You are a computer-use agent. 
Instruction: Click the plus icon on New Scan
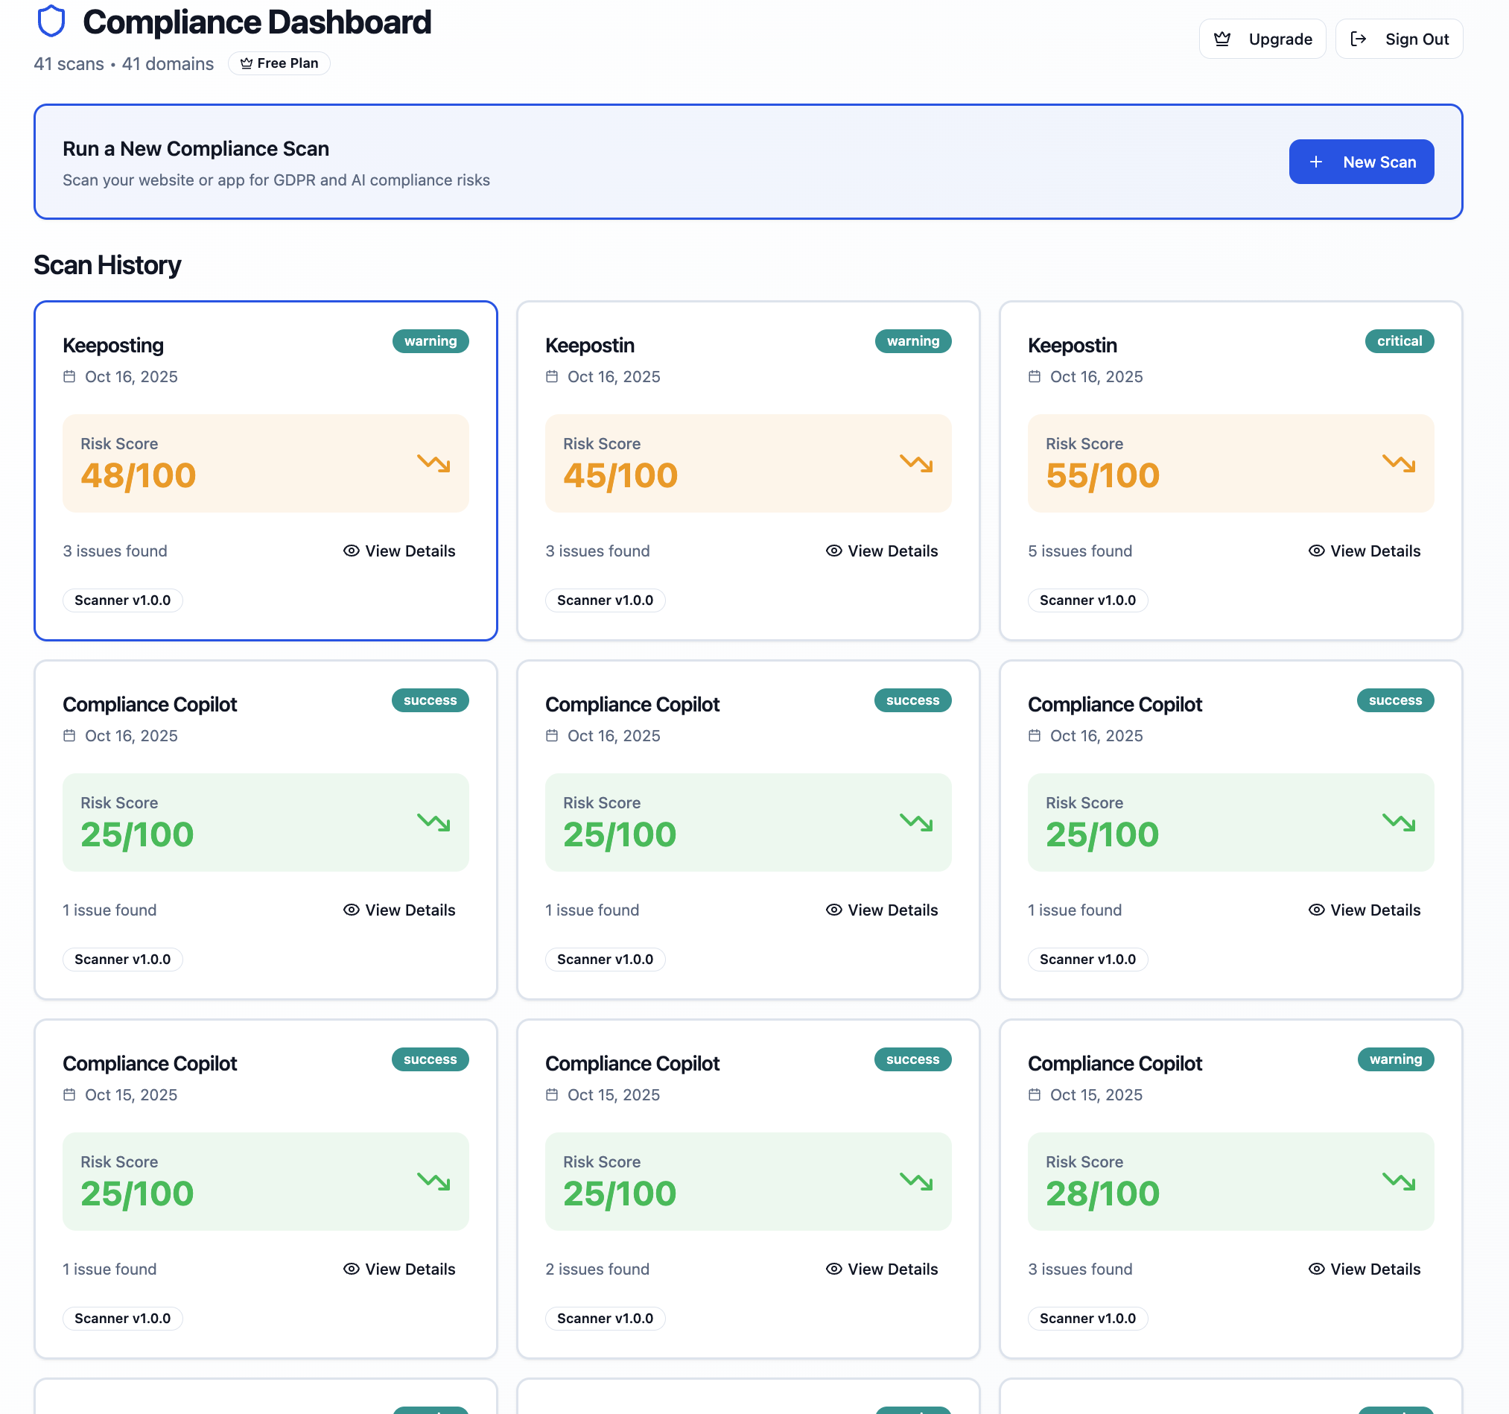(x=1316, y=162)
